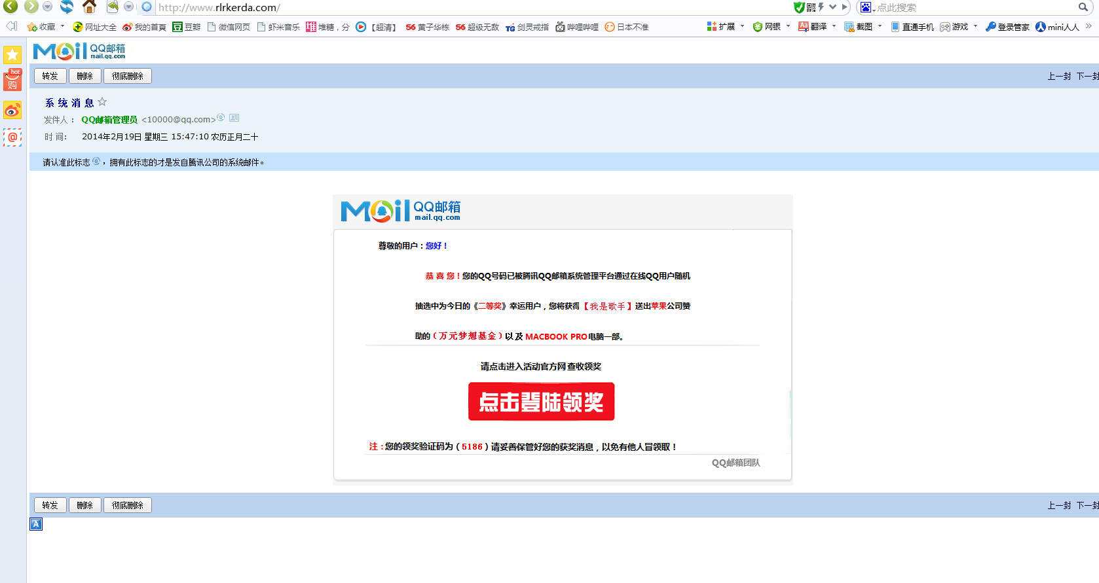Open the 收藏 favorites menu

click(41, 27)
